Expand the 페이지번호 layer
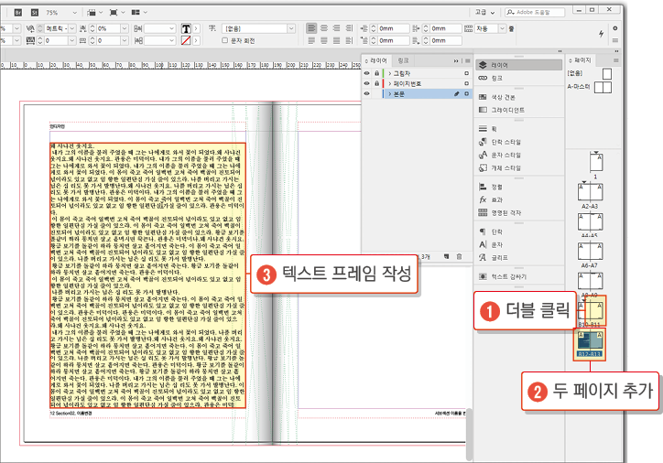The width and height of the screenshot is (663, 463). tap(390, 83)
